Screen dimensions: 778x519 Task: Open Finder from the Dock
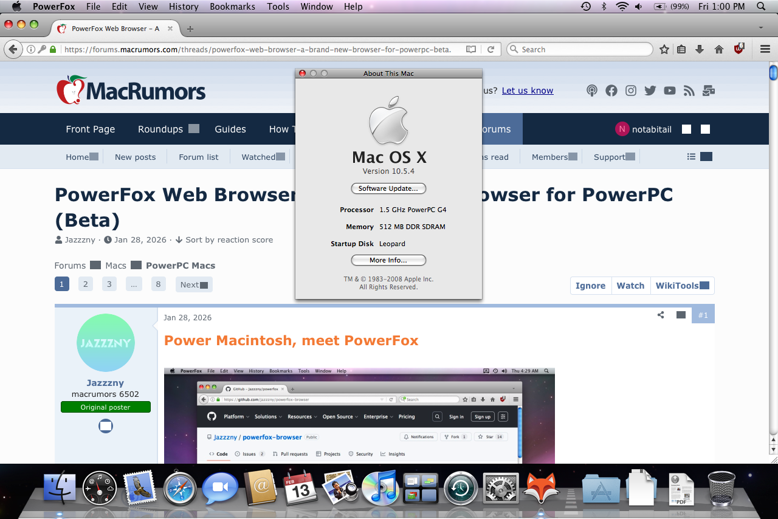pos(60,488)
